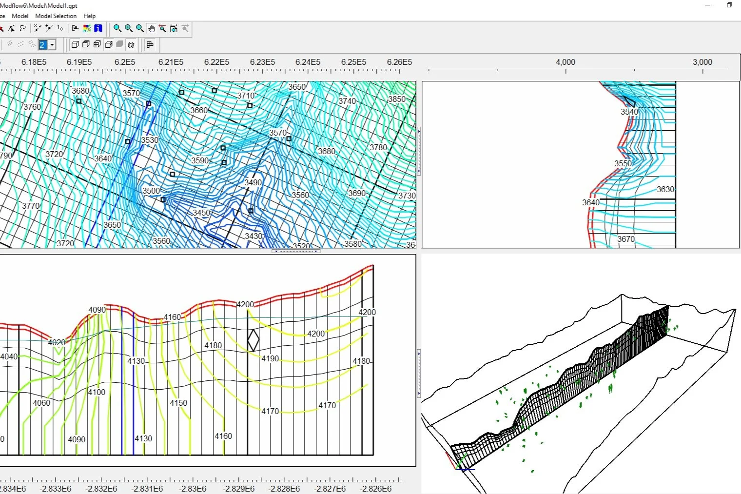The image size is (741, 494).
Task: Toggle the gridded cube display button
Action: click(x=97, y=44)
